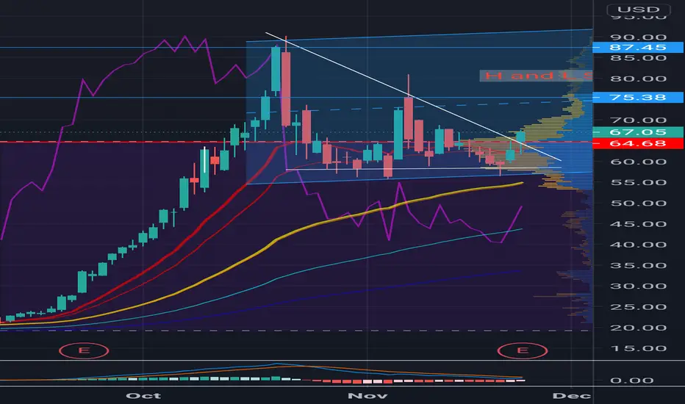Click the 15.00 price axis label
This screenshot has width=685, height=404.
click(638, 348)
